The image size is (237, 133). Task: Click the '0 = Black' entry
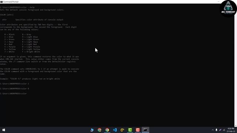9,34
